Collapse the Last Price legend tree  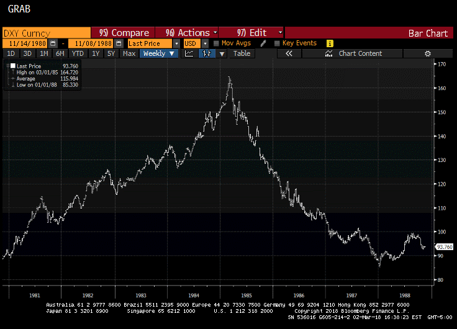[x=6, y=65]
